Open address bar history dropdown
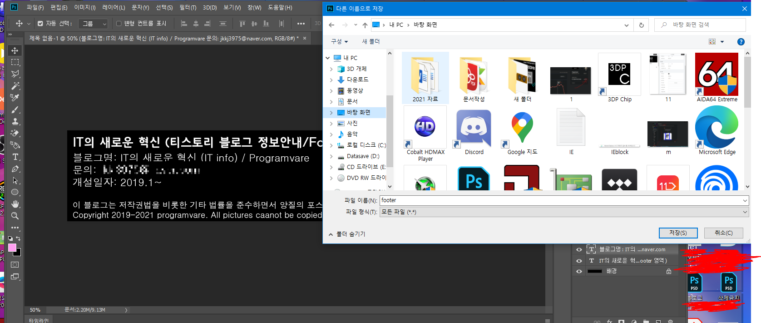The image size is (761, 323). pos(627,25)
